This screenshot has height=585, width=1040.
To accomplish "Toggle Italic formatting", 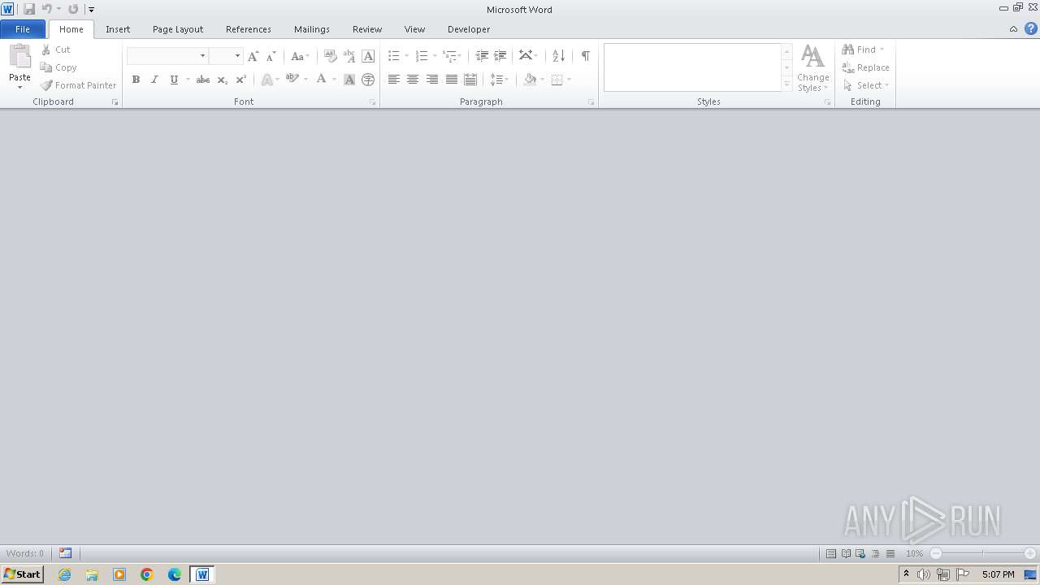I will pyautogui.click(x=154, y=80).
